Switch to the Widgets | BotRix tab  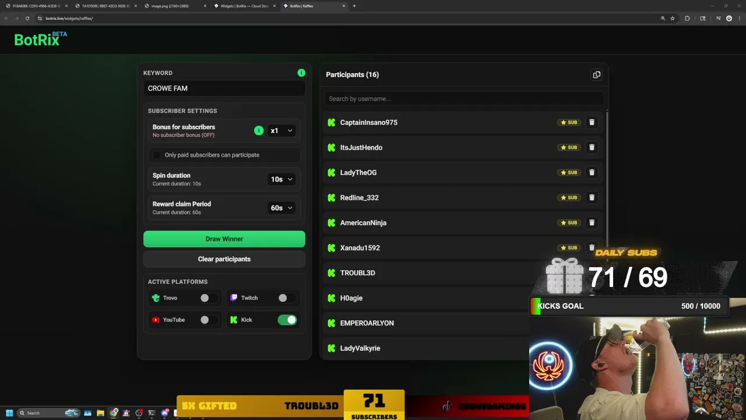tap(245, 6)
